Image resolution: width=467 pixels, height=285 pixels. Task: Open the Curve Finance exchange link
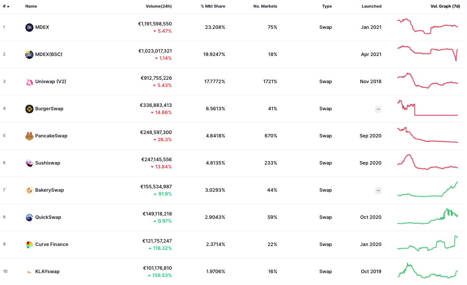point(52,244)
